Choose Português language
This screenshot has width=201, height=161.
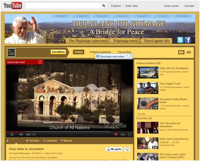[183, 16]
